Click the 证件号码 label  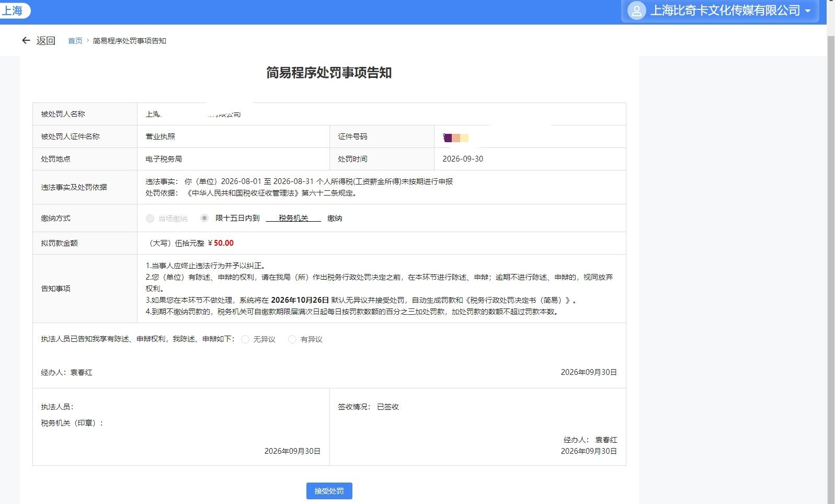pos(352,136)
